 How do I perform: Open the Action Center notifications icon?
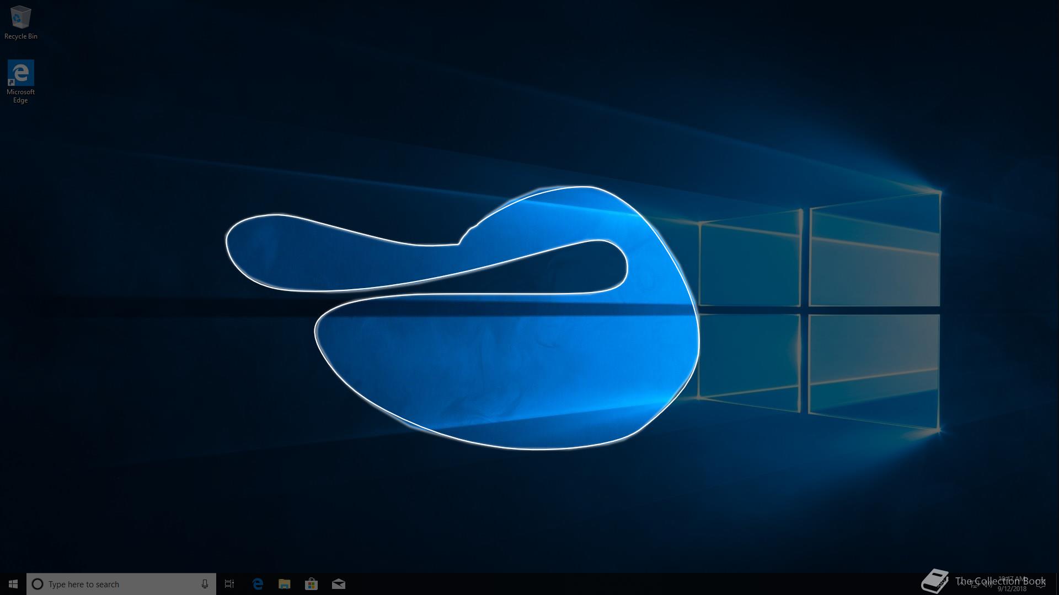click(1041, 584)
